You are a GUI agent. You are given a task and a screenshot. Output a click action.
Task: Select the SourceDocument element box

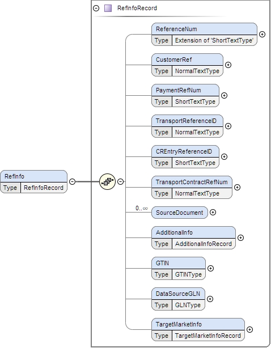(180, 213)
